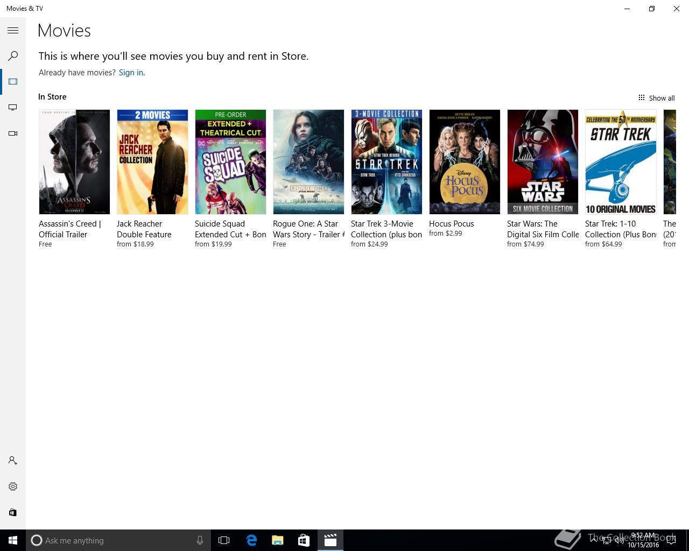Open Star Trek 10 Original Movies poster
The height and width of the screenshot is (551, 689).
[621, 162]
